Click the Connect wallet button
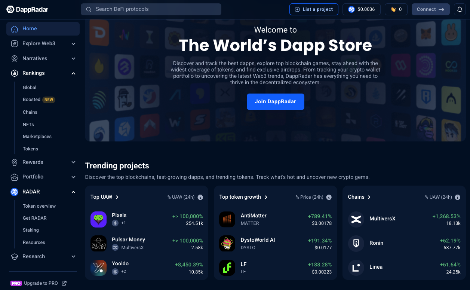The width and height of the screenshot is (470, 290). [431, 9]
